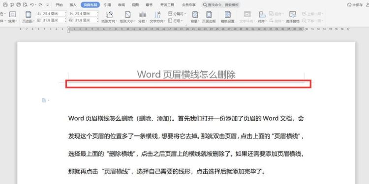Open the 文字方向 text direction dropdown
Screen dimensions: 369x184
[x=157, y=17]
